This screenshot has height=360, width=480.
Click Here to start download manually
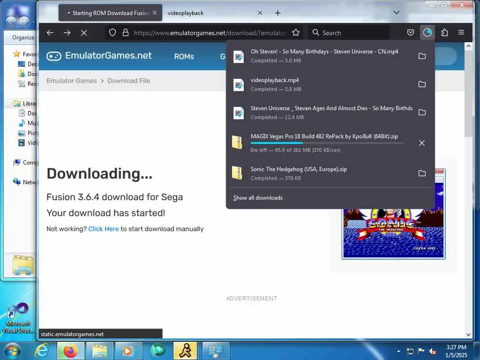(x=104, y=229)
